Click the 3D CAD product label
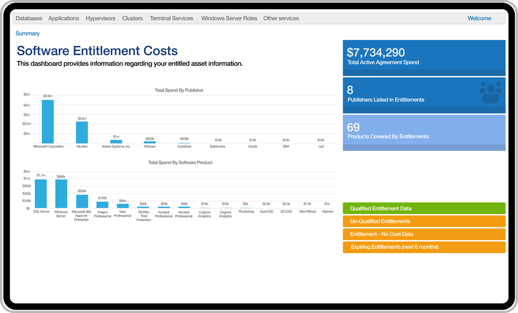Image resolution: width=518 pixels, height=313 pixels. 286,212
